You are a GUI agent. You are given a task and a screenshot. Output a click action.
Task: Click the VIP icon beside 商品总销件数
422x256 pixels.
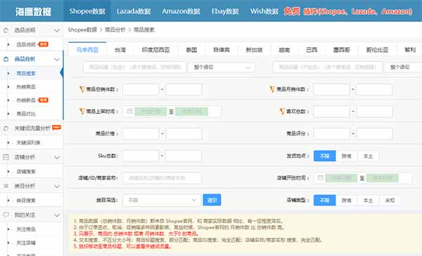82,89
